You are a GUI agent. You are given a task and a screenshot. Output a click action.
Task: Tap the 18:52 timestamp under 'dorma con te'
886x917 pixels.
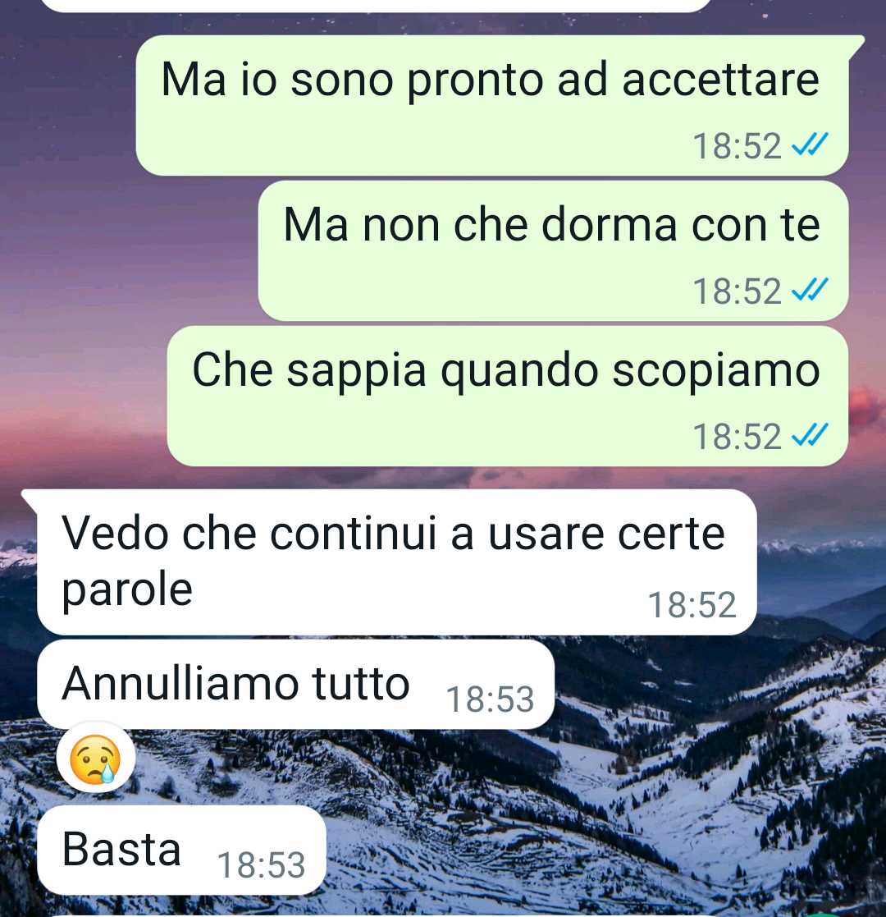click(x=737, y=291)
